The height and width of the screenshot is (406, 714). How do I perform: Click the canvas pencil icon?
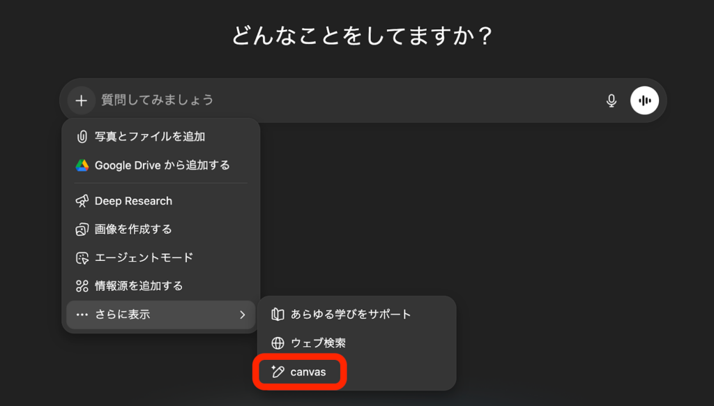click(278, 372)
